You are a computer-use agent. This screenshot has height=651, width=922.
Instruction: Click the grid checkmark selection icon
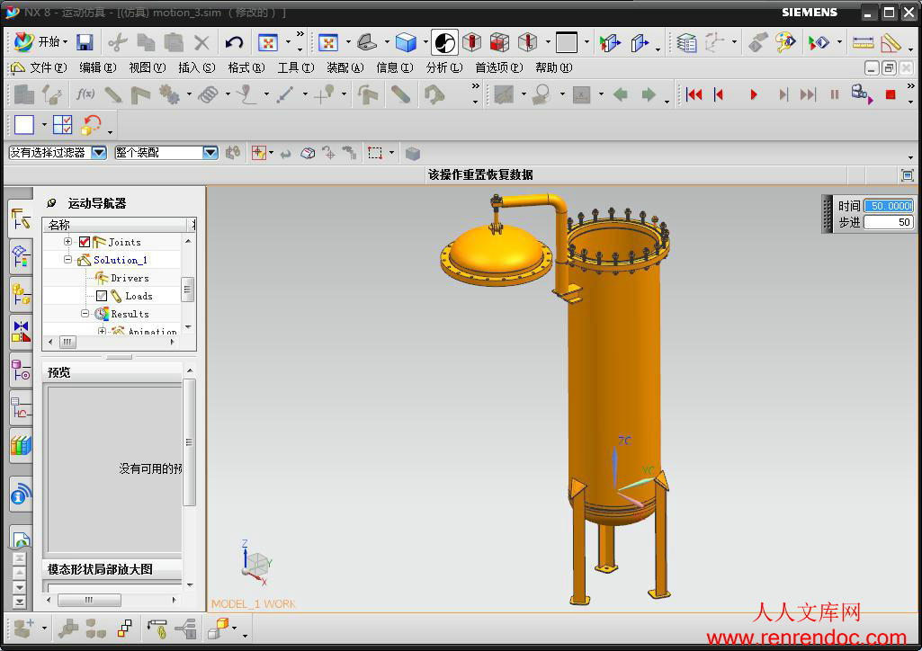(62, 125)
